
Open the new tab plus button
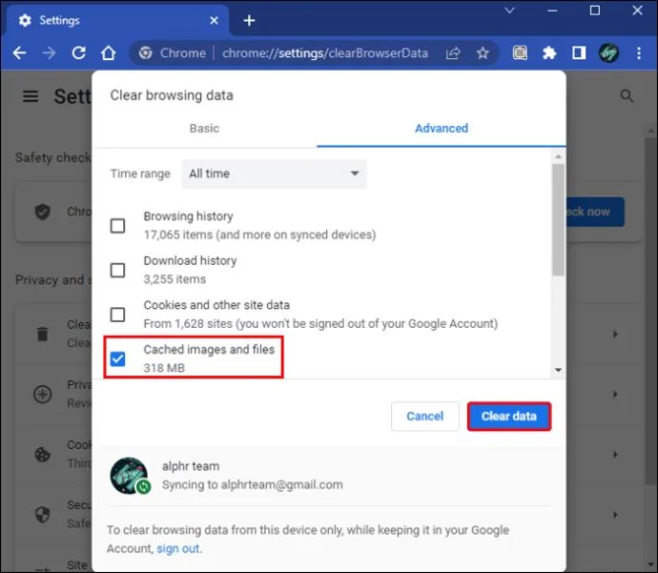(x=249, y=20)
